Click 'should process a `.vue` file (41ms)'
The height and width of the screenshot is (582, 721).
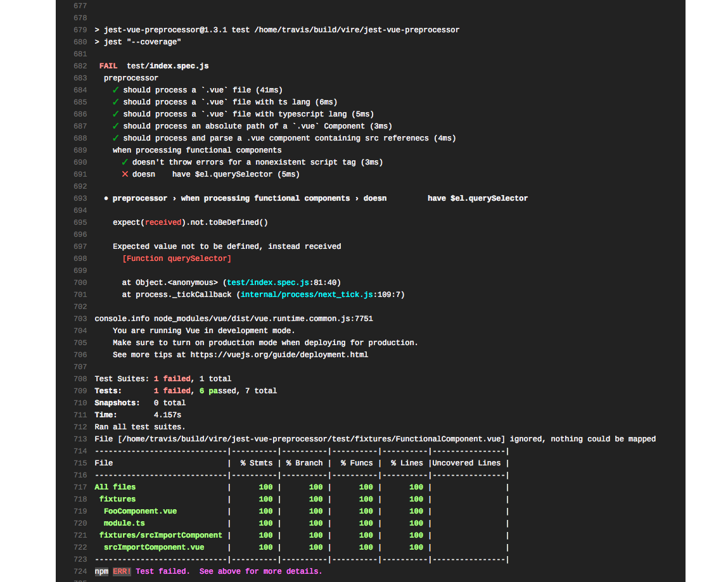tap(203, 90)
